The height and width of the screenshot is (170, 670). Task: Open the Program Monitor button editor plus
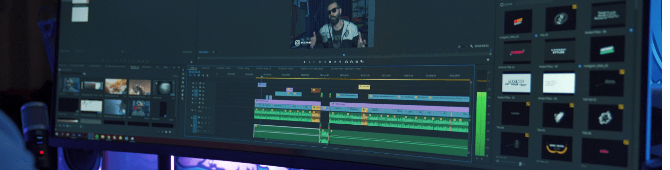(x=488, y=60)
